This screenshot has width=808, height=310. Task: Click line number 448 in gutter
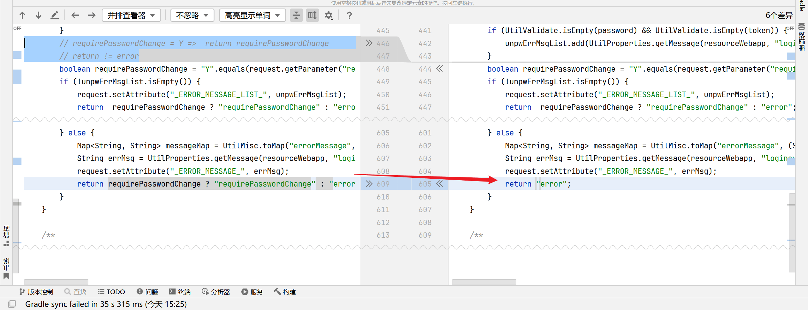click(x=383, y=69)
